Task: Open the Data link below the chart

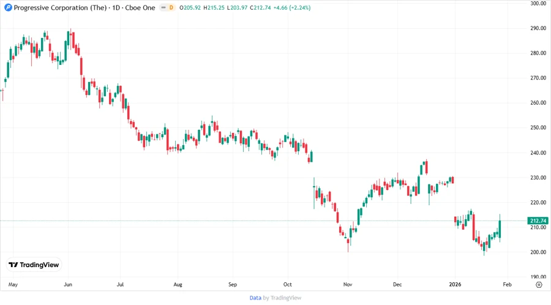Action: tap(255, 298)
